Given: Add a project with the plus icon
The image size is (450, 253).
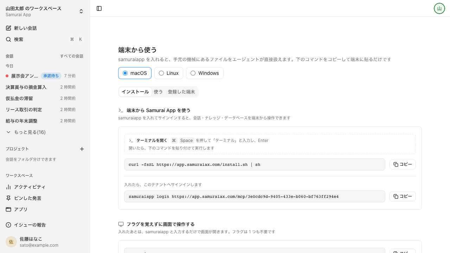Looking at the screenshot, I should (82, 149).
